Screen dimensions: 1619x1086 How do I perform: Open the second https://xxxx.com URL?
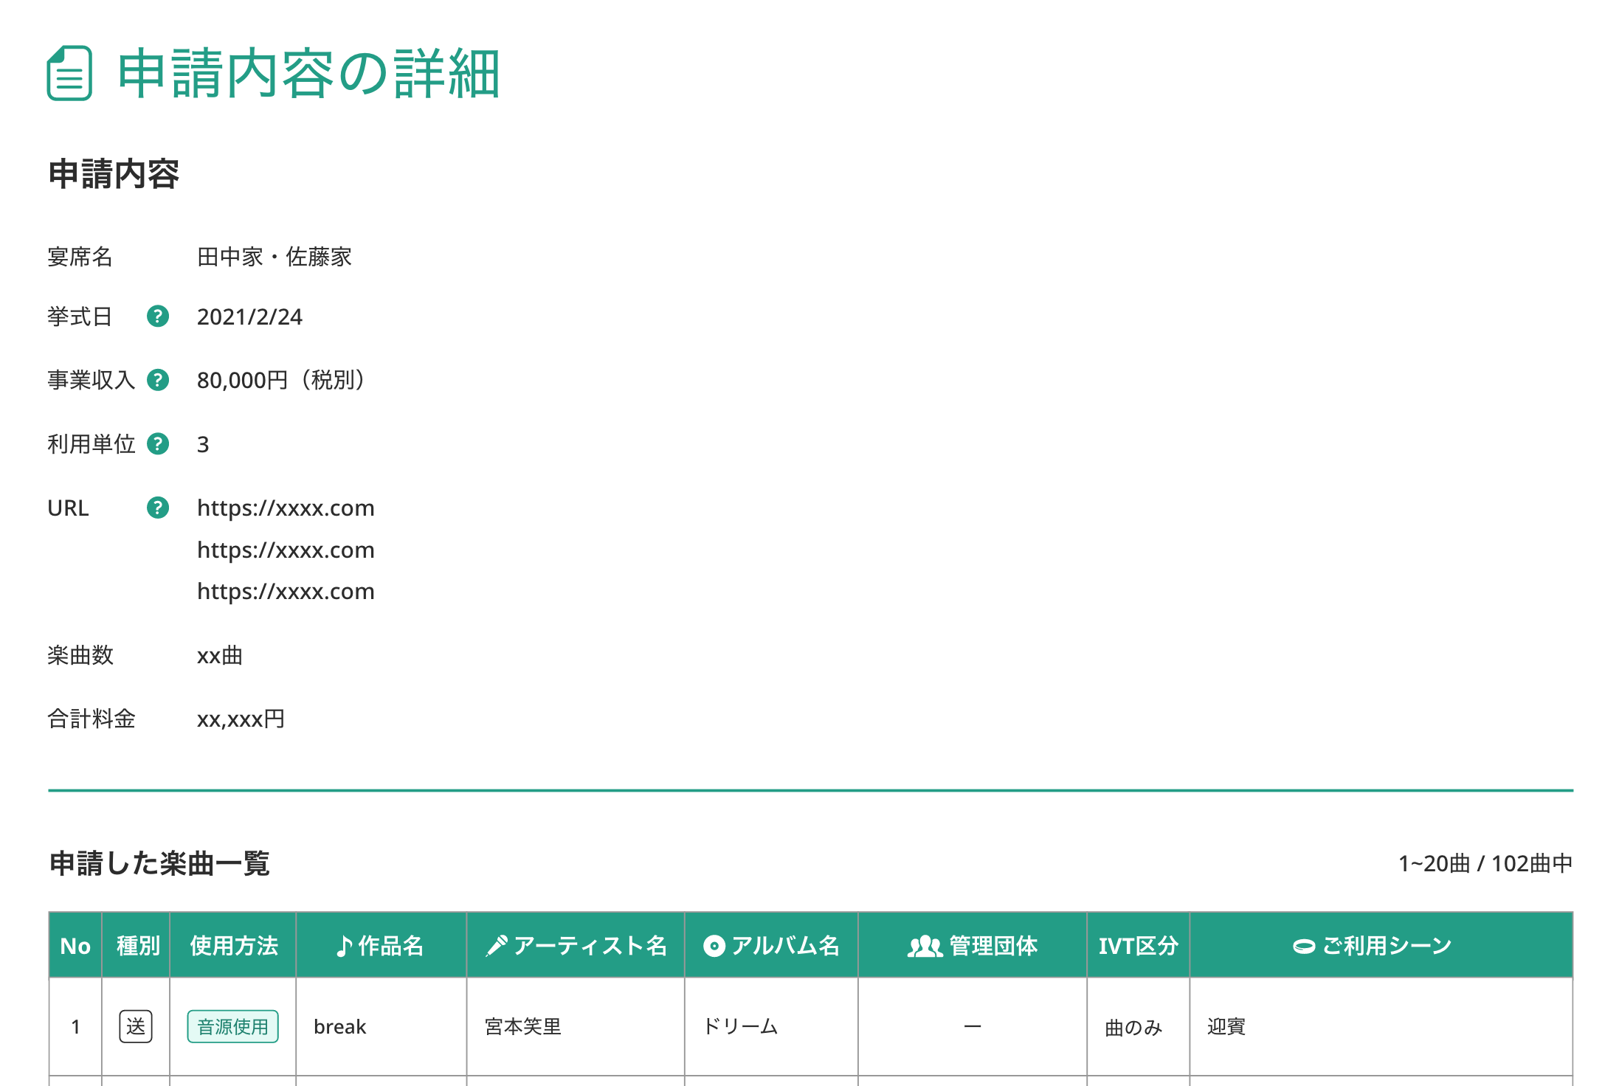pyautogui.click(x=286, y=550)
